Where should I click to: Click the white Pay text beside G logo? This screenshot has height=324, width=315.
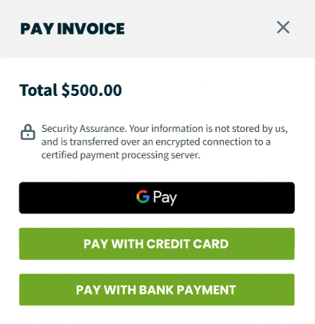pos(165,198)
